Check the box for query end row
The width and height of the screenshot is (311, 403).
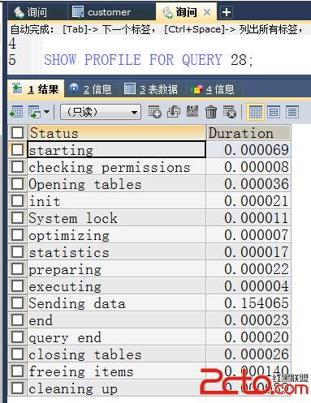[18, 337]
